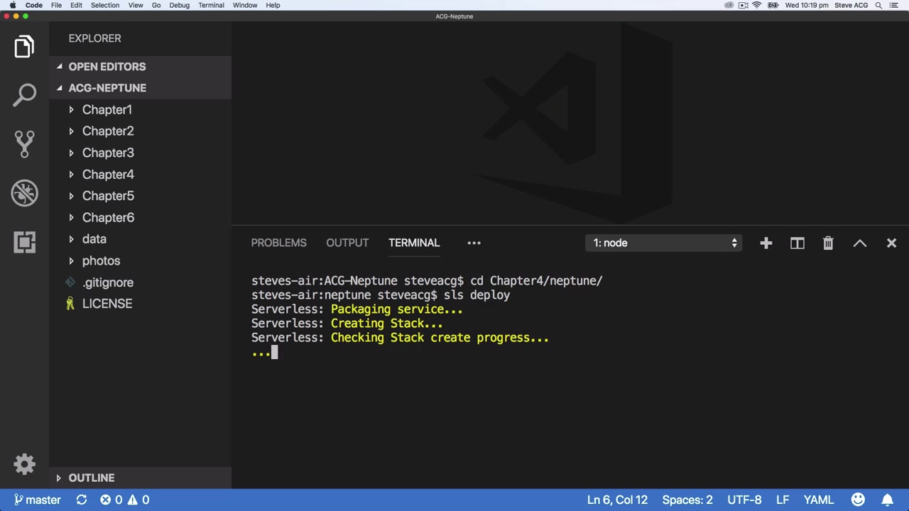Maximize the panel with up chevron
Viewport: 909px width, 511px height.
(860, 243)
